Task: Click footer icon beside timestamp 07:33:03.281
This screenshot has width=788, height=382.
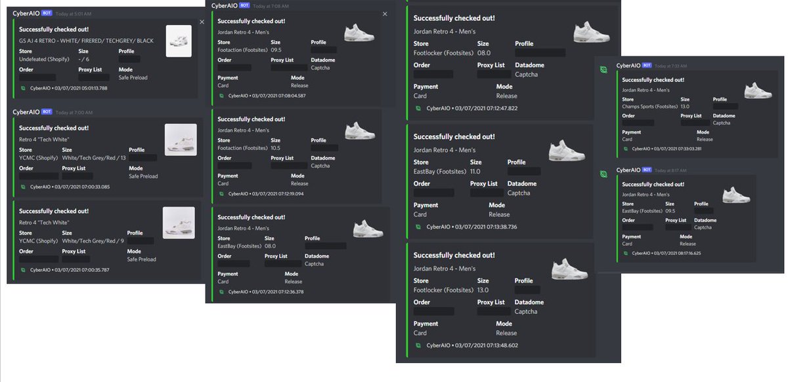Action: coord(626,148)
